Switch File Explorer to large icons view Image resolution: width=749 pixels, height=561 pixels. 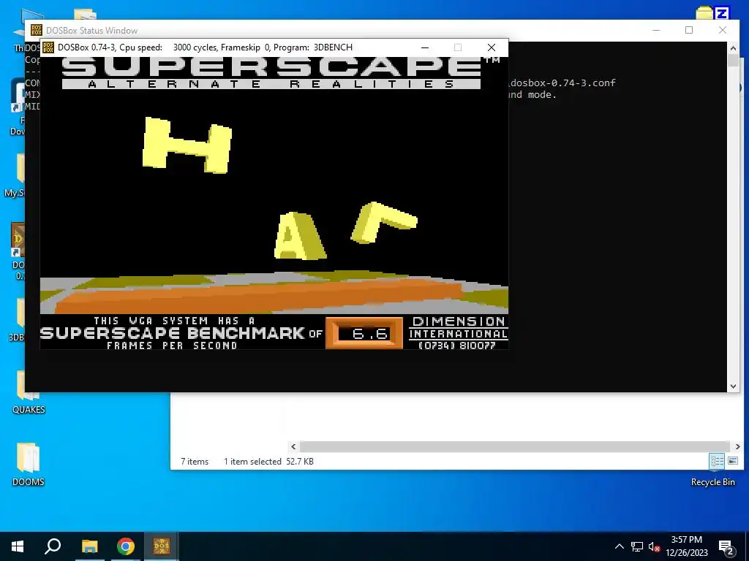[x=733, y=461]
